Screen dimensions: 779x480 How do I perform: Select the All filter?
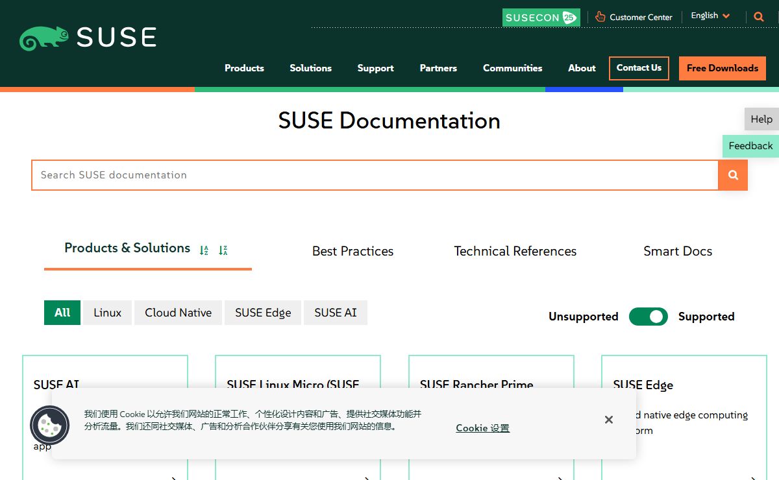tap(62, 313)
